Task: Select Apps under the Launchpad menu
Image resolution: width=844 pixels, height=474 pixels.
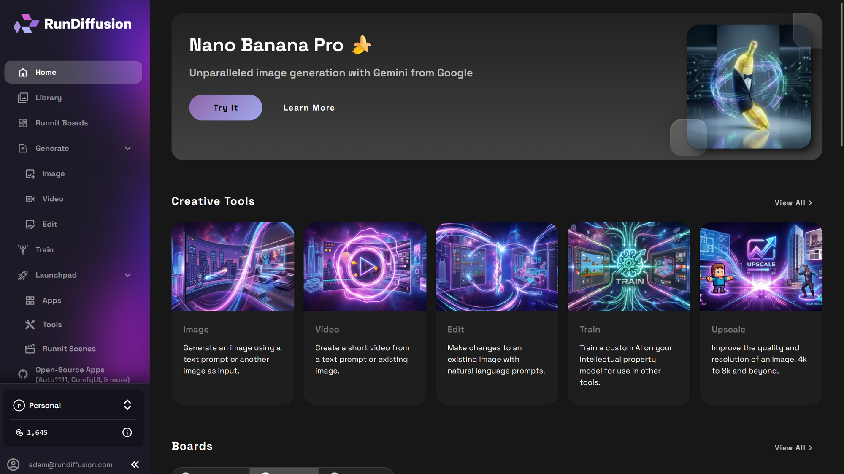Action: point(51,301)
